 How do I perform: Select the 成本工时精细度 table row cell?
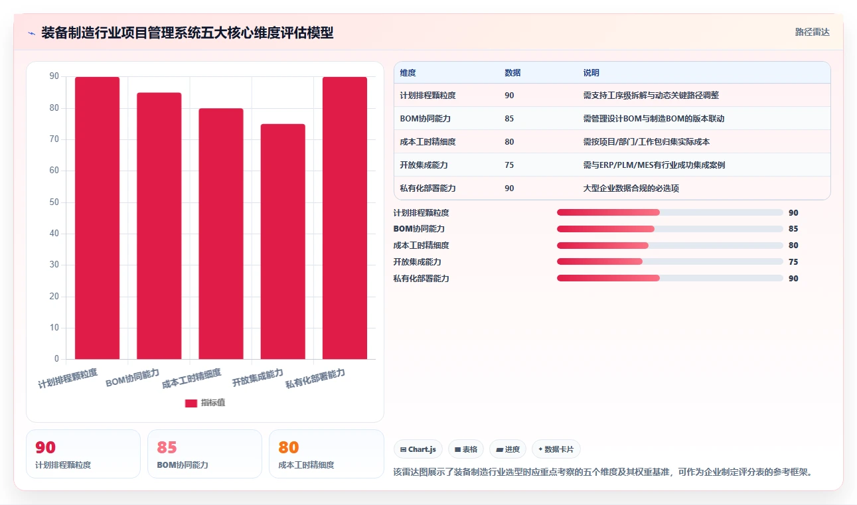pos(428,142)
